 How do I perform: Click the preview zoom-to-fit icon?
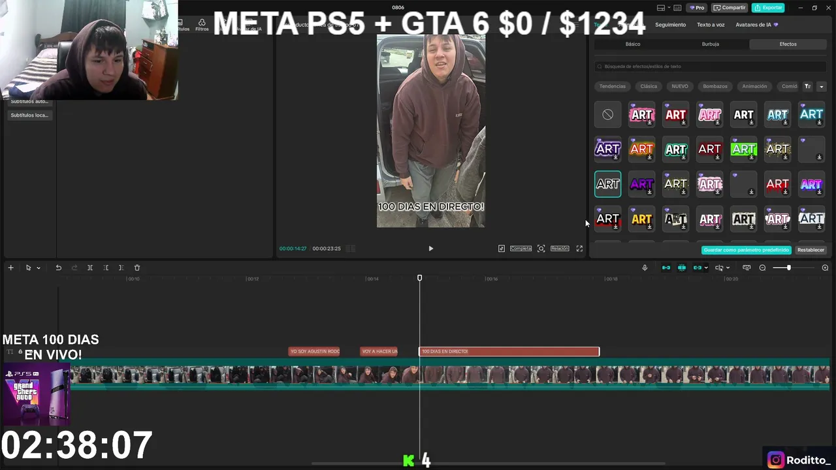point(541,249)
